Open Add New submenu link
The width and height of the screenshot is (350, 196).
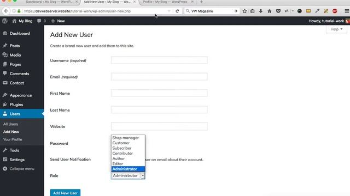click(x=11, y=132)
